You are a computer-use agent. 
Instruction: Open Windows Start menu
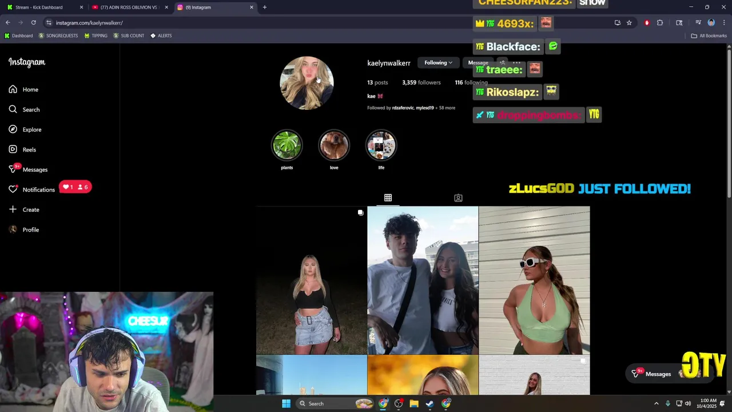pyautogui.click(x=286, y=403)
